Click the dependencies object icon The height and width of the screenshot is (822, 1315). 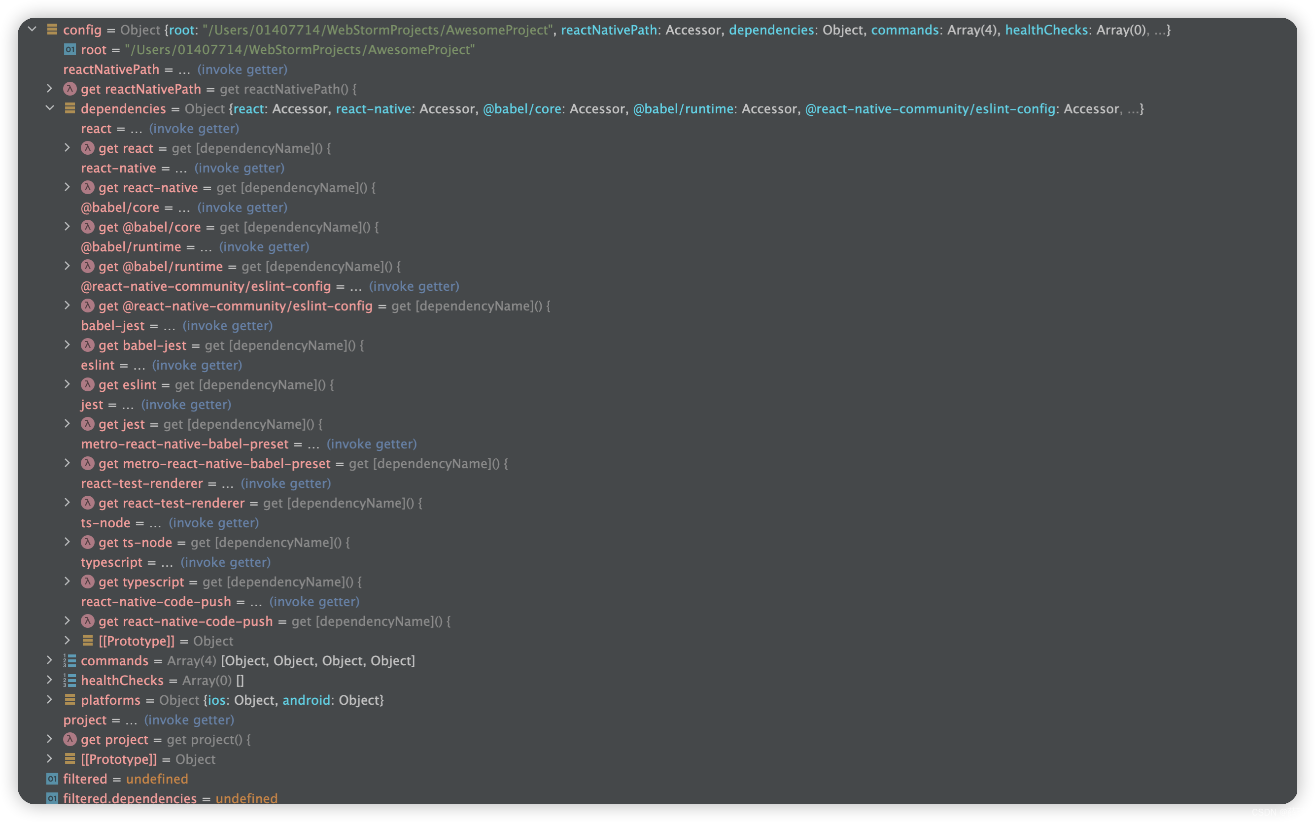pyautogui.click(x=69, y=108)
